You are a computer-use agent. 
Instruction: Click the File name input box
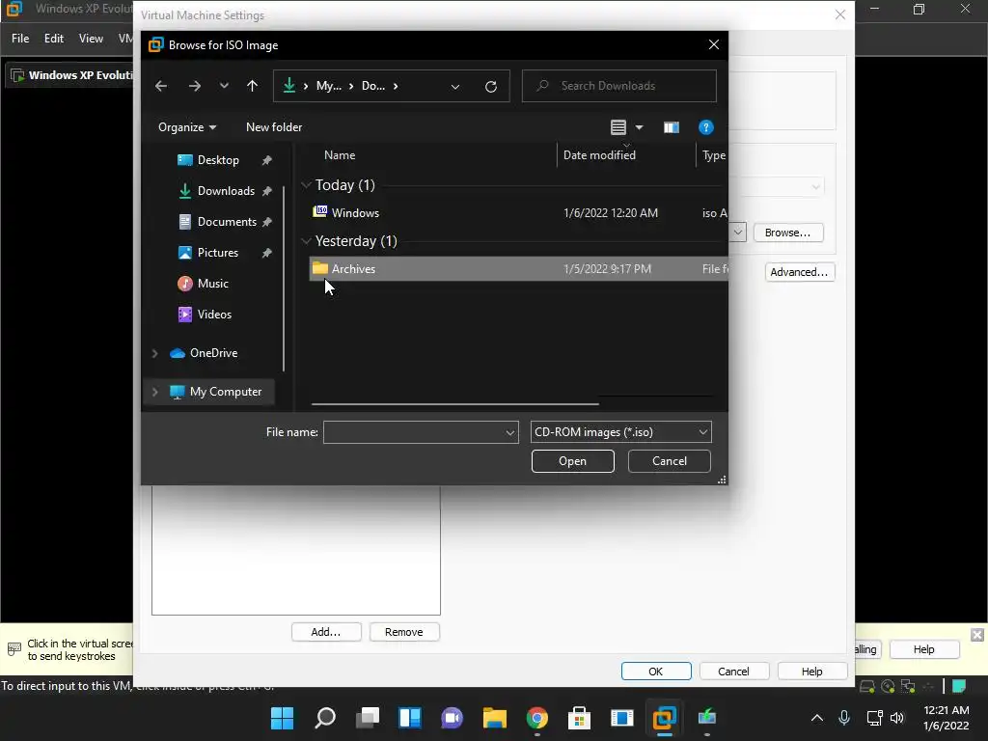(413, 432)
